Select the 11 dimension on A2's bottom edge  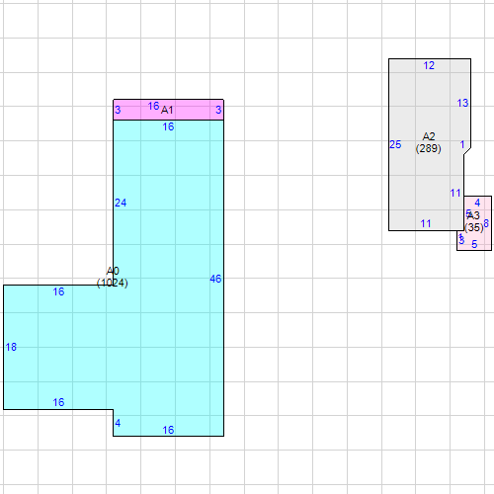pyautogui.click(x=426, y=224)
